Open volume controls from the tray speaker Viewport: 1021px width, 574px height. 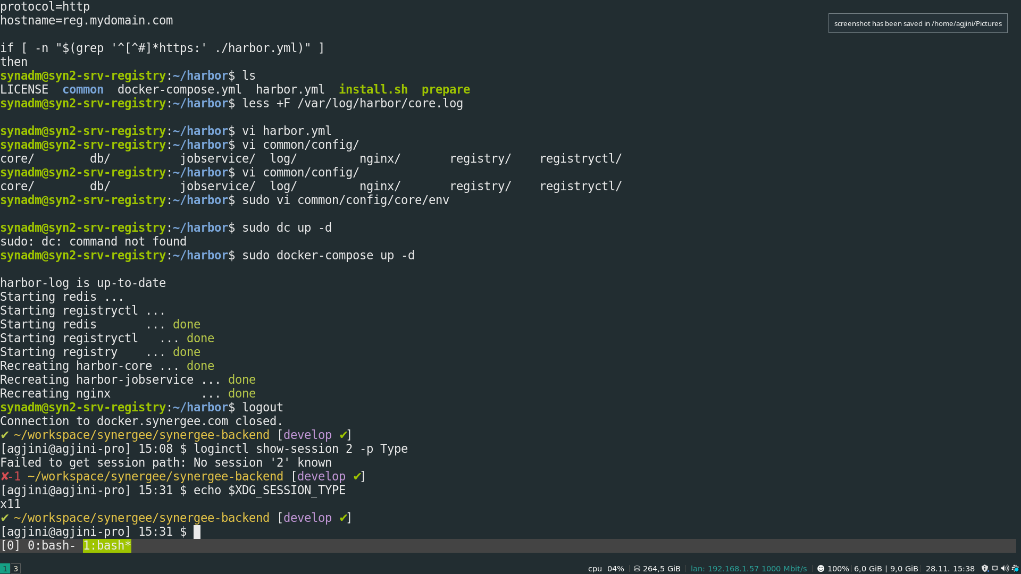point(1004,568)
